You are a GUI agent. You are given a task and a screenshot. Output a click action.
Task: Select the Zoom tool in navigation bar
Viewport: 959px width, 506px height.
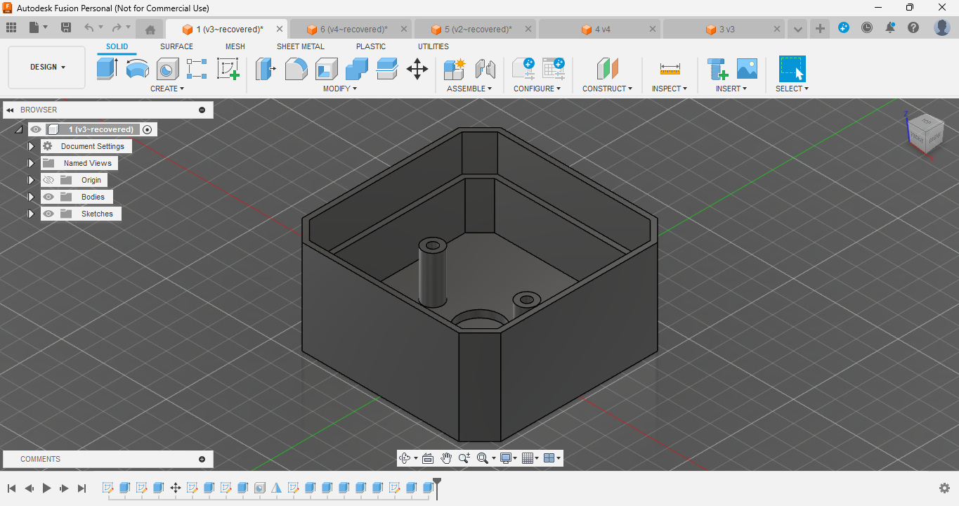464,458
